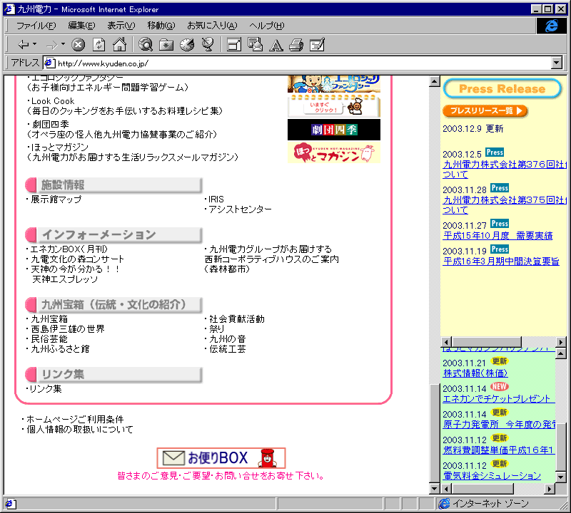Open the Mail toolbar icon

[255, 45]
